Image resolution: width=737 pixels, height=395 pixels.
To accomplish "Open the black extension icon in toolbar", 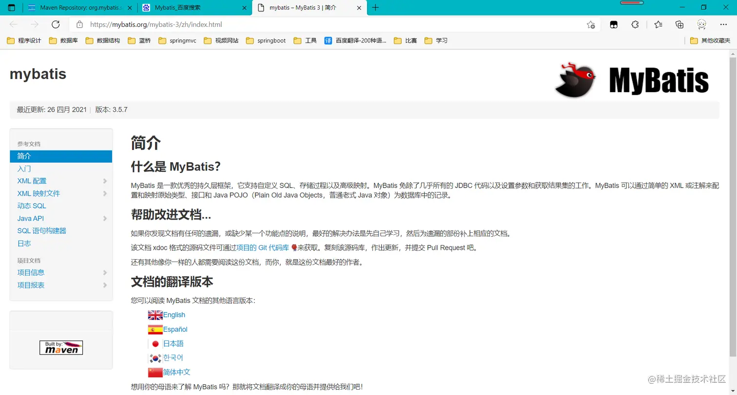I will (x=615, y=24).
